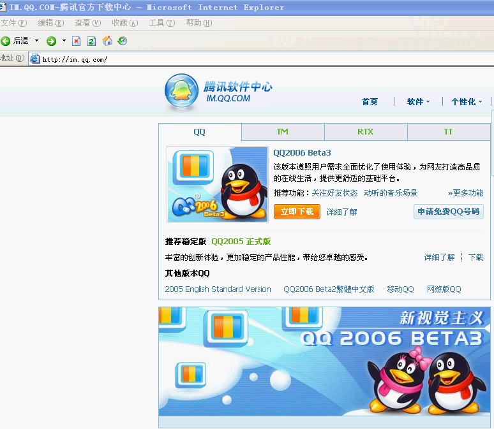Open the QQ2006 Beta3 title link
Viewport: 494px width, 429px height.
coord(302,153)
